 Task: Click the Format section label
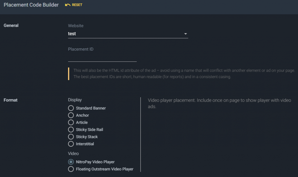[10, 100]
